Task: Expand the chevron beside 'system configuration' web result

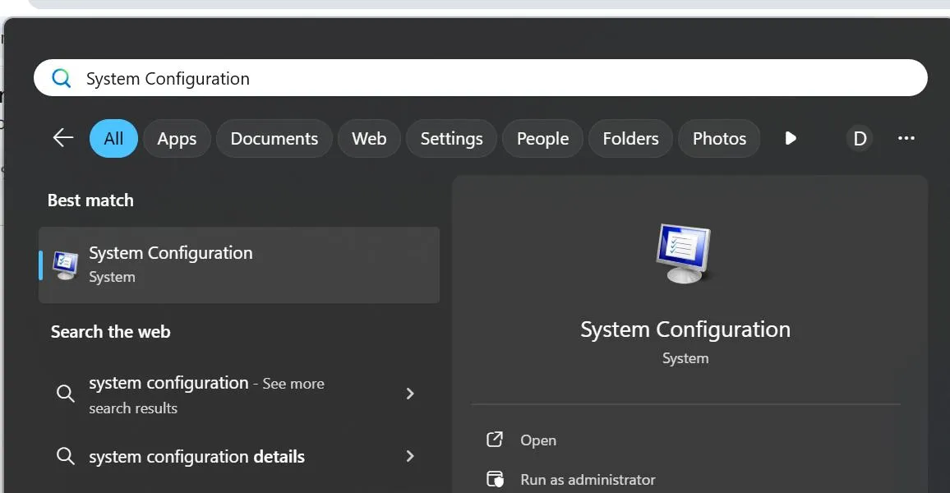Action: click(410, 394)
